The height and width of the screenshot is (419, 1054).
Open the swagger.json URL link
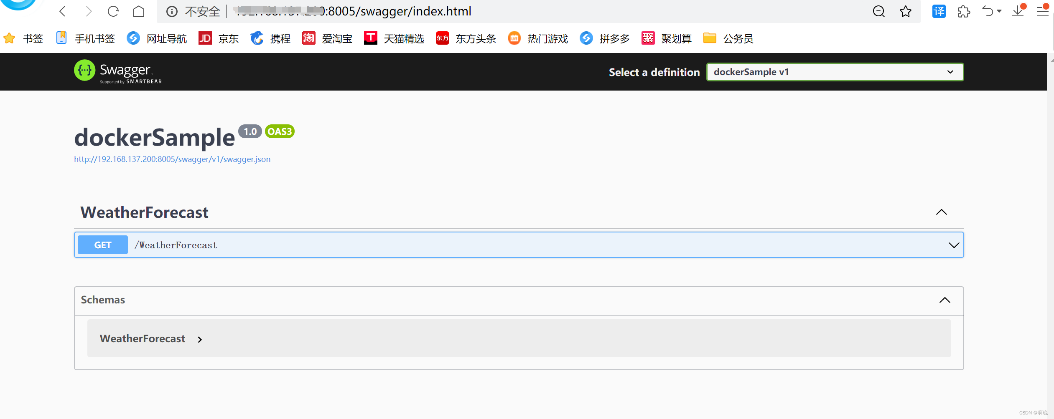(172, 159)
